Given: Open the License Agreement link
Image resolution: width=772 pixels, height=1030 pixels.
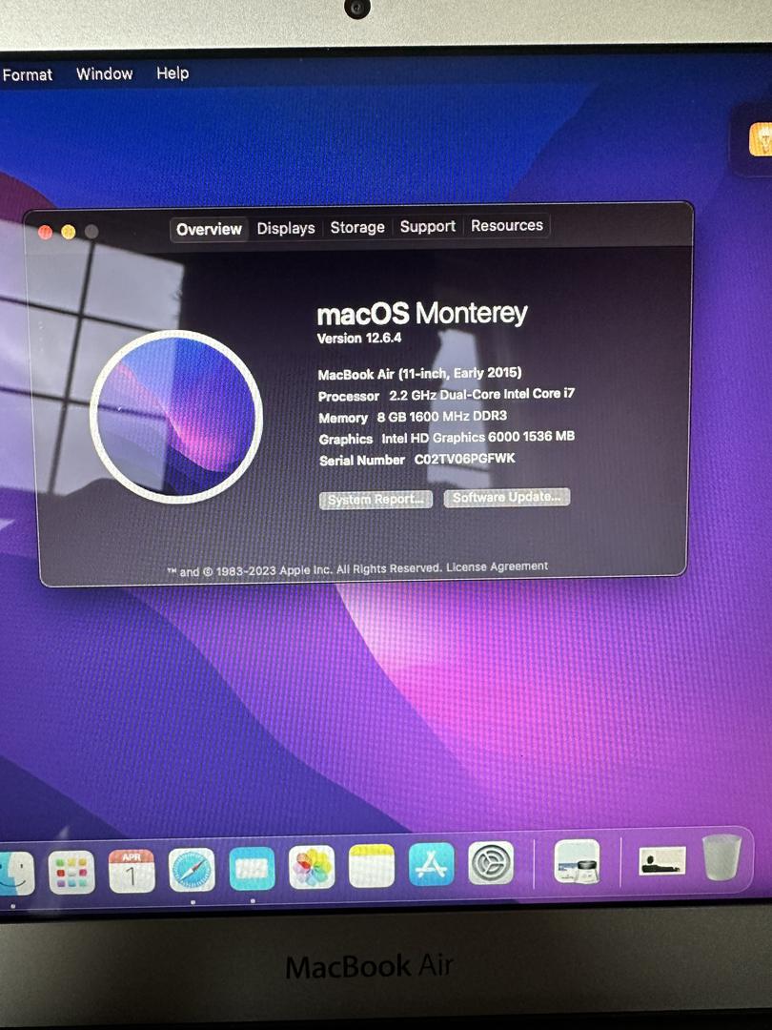Looking at the screenshot, I should [x=497, y=566].
